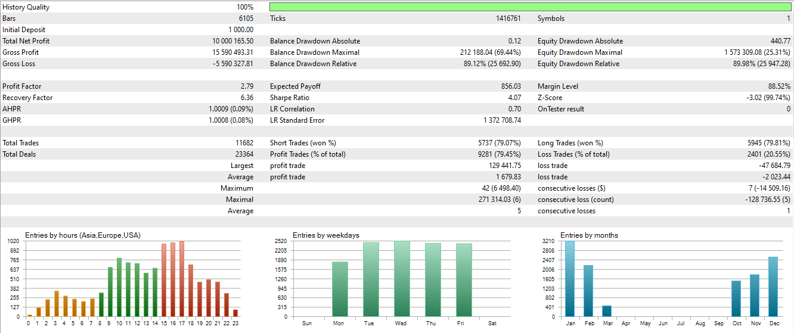
Task: Select the Expected Payoff value "856.03"
Action: pos(511,86)
